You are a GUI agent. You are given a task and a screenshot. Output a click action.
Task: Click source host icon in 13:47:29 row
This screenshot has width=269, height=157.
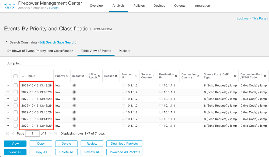(x=123, y=99)
